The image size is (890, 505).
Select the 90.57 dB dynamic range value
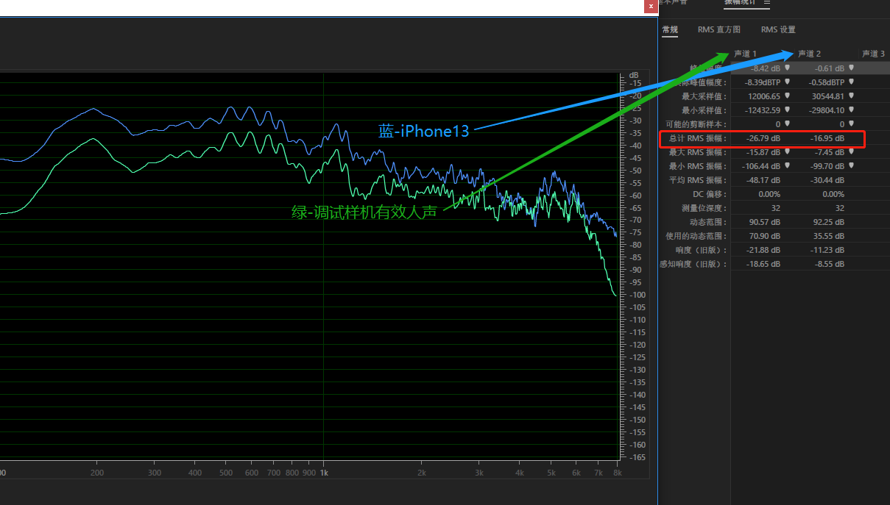point(766,222)
